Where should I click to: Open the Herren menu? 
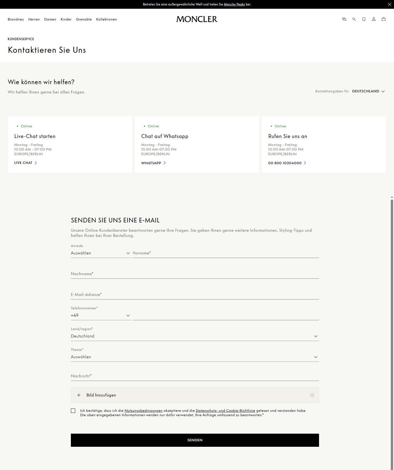pyautogui.click(x=34, y=19)
